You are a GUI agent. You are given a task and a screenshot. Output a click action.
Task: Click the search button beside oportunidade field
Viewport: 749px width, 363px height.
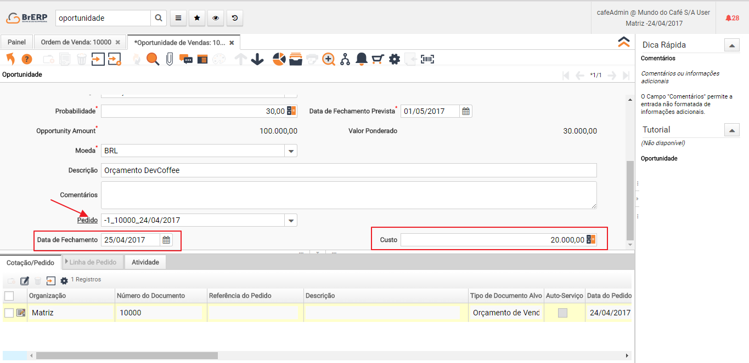159,18
